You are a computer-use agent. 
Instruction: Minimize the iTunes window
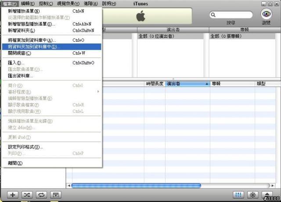pyautogui.click(x=263, y=4)
